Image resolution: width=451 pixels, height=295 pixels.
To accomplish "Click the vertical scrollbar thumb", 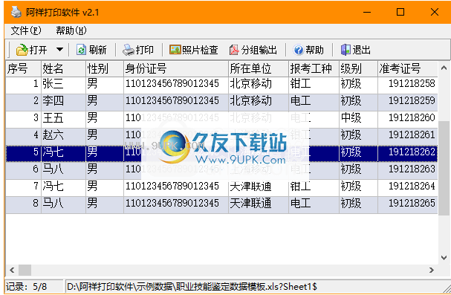I will pyautogui.click(x=444, y=168).
